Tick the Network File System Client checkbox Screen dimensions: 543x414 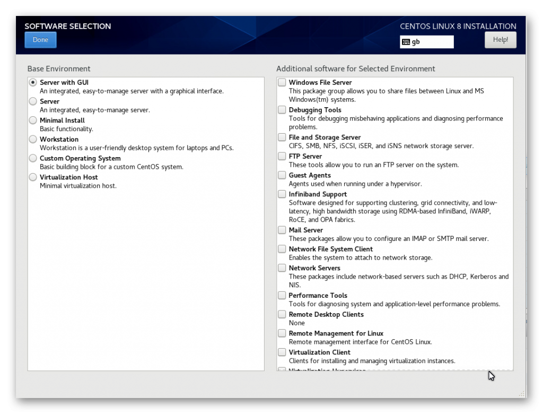click(282, 249)
